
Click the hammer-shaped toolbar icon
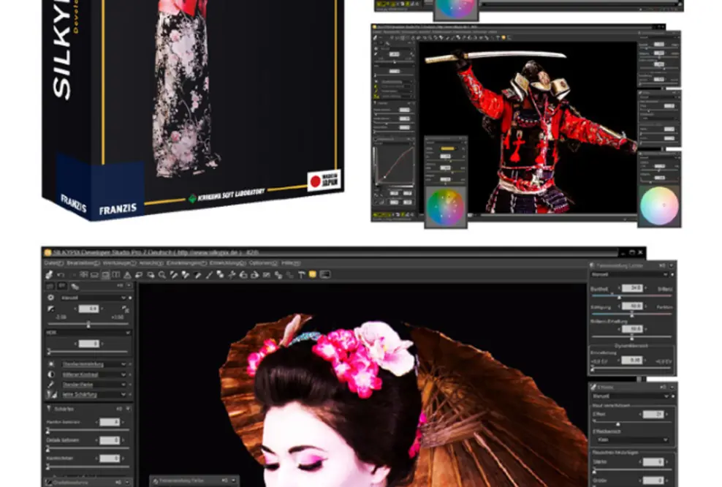click(x=301, y=275)
